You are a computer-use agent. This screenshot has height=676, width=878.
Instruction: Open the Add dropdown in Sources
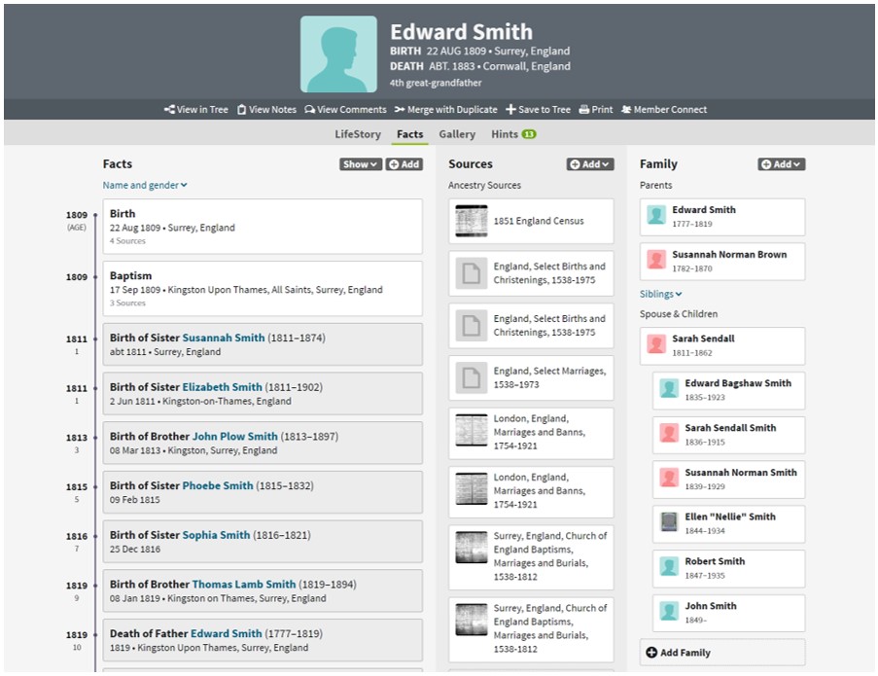coord(590,164)
